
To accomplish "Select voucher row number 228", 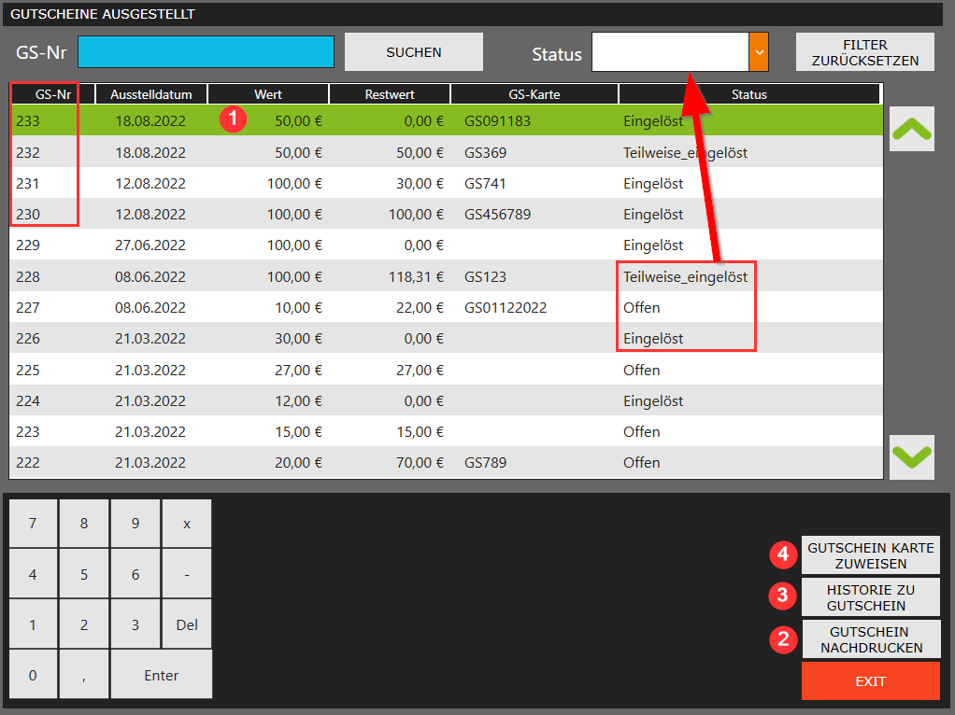I will click(x=447, y=276).
